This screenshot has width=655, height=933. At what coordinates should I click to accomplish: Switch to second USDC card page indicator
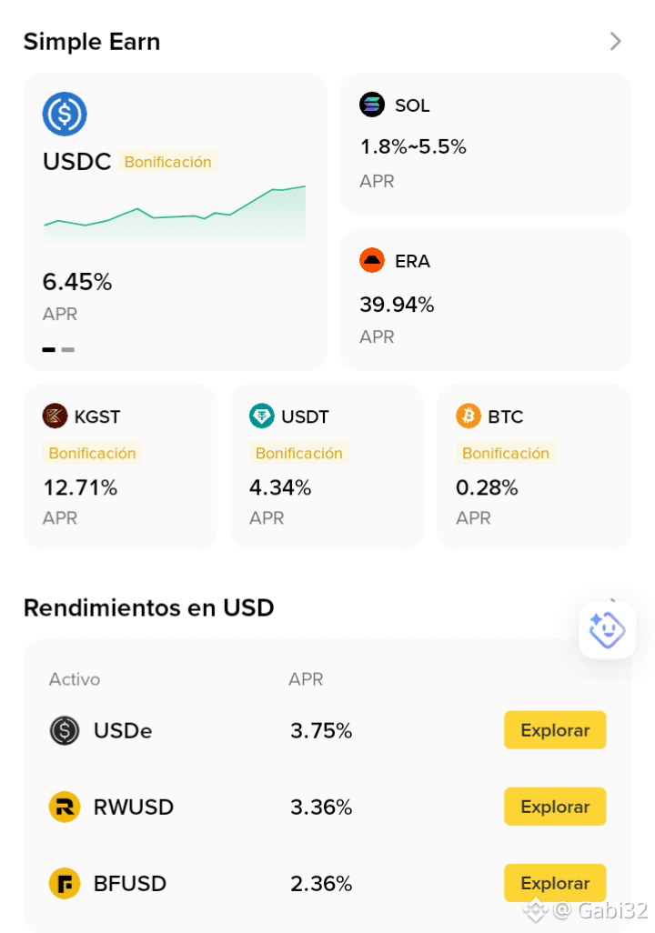coord(68,349)
